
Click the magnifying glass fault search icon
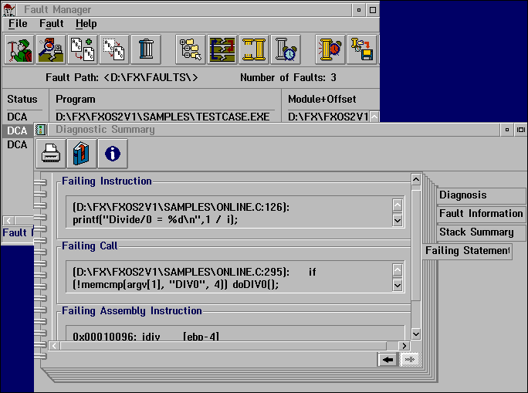click(50, 49)
